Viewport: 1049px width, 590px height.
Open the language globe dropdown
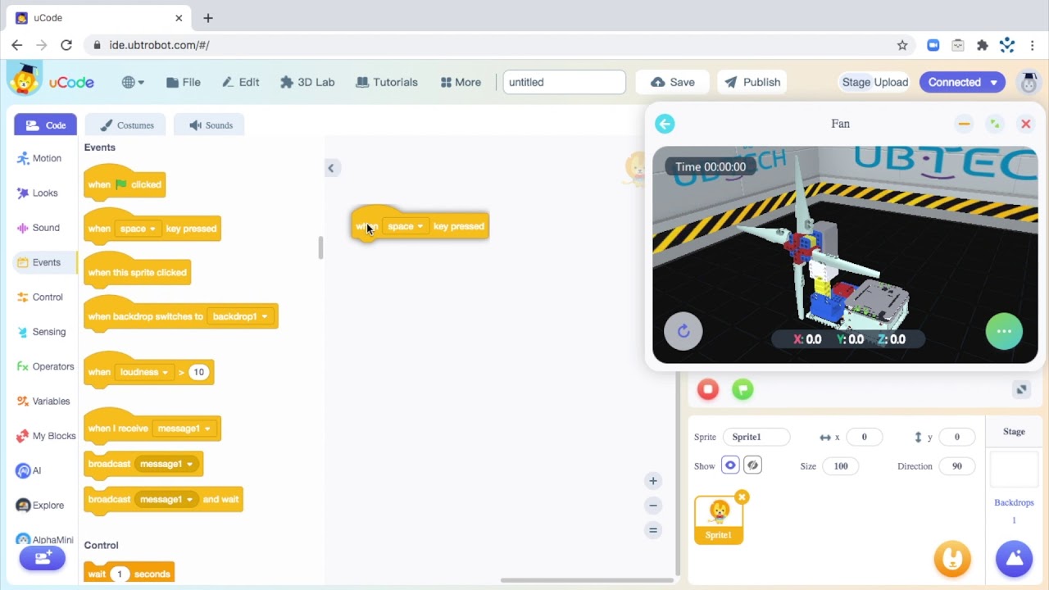tap(133, 82)
